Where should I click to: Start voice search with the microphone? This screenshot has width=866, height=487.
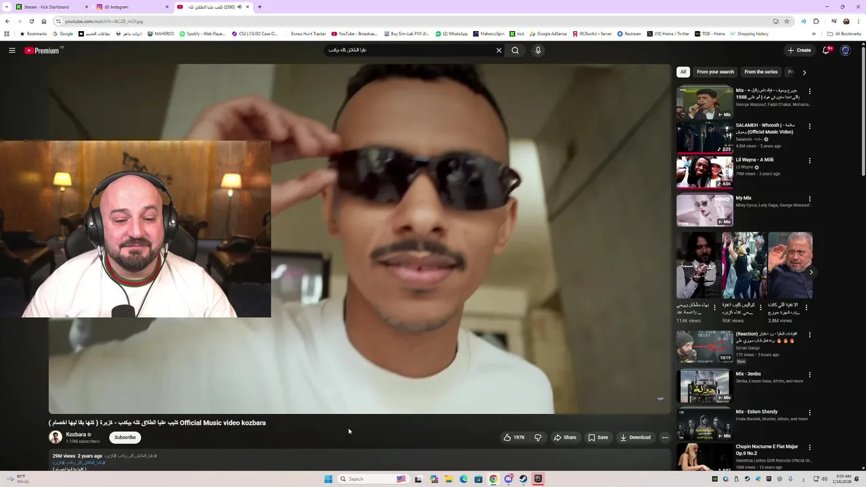click(x=538, y=50)
